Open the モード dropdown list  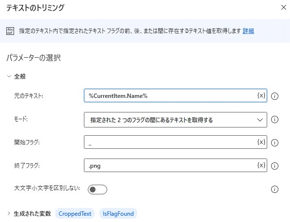pyautogui.click(x=176, y=120)
